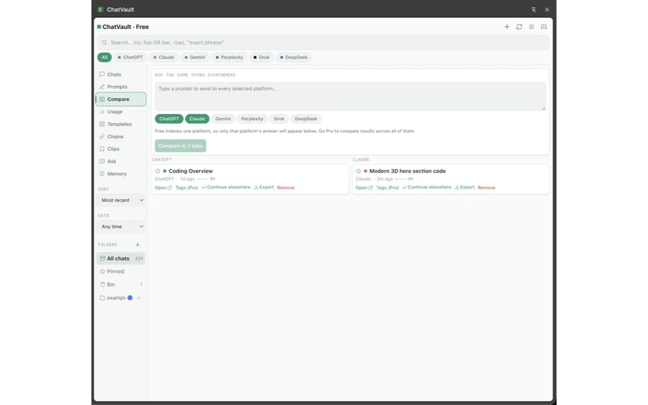Open Clips in the sidebar
Screen dimensions: 648x405
pyautogui.click(x=121, y=149)
